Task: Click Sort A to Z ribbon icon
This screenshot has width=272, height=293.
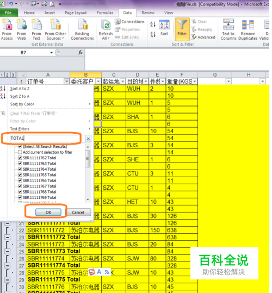Action: (x=153, y=24)
